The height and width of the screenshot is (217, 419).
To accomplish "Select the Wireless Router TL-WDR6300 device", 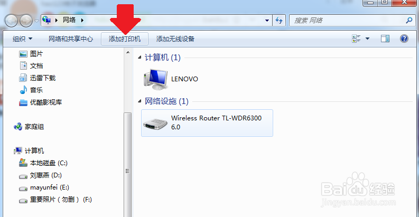I will [x=207, y=123].
